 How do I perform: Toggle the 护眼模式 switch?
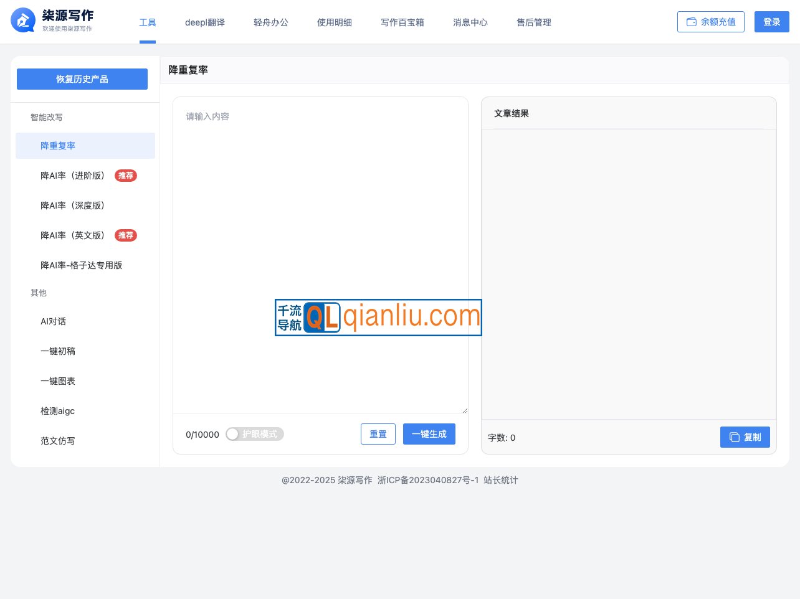(x=254, y=434)
